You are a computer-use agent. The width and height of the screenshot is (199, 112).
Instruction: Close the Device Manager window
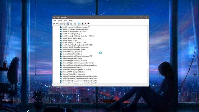click(x=146, y=17)
